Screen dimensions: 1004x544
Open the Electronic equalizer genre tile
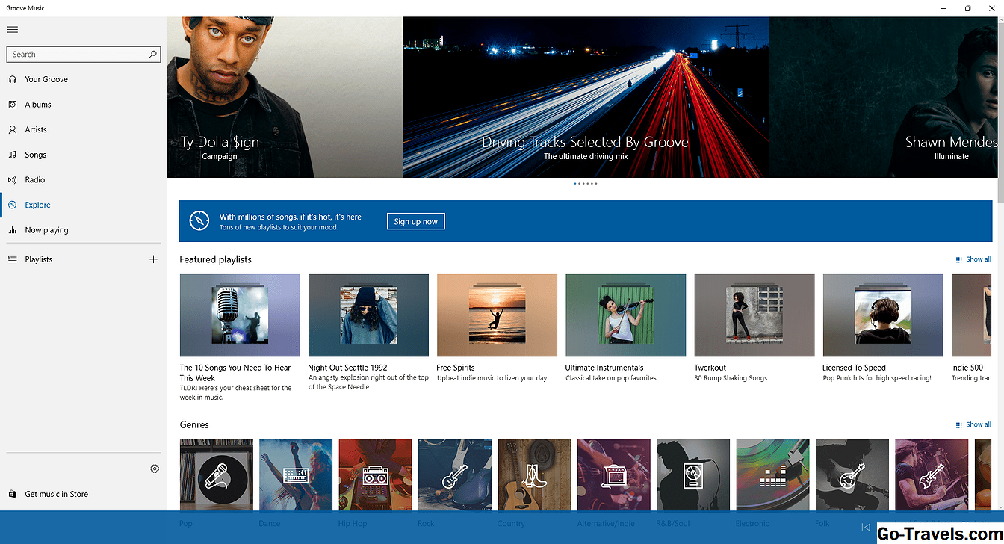point(772,475)
